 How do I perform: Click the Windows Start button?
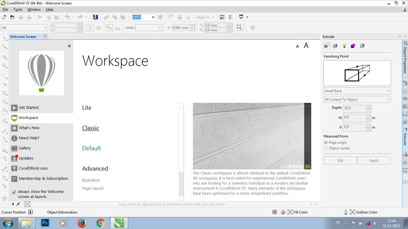pos(8,223)
